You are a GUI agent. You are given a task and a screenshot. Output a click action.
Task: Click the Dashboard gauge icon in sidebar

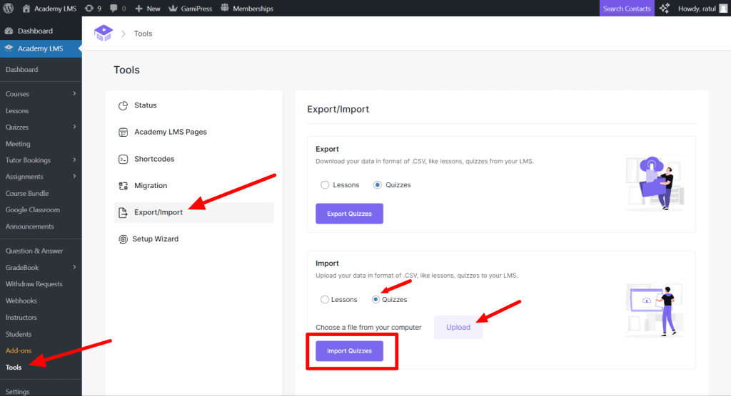click(x=9, y=31)
